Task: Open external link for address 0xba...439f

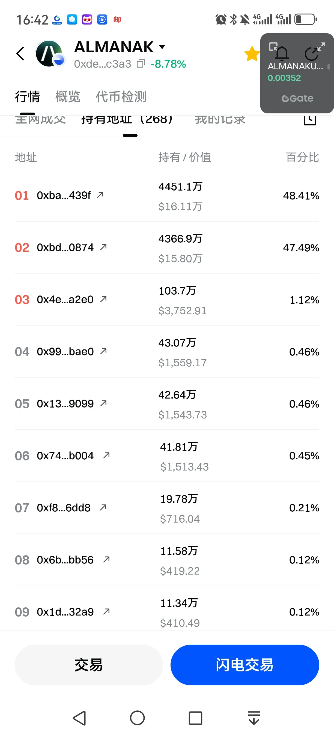Action: (100, 195)
